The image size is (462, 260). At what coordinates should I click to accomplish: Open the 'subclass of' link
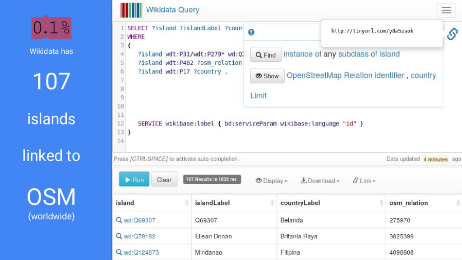tap(357, 54)
